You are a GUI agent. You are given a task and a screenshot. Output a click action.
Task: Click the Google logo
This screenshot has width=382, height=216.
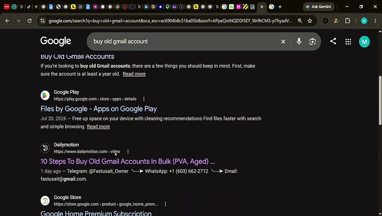coord(56,41)
